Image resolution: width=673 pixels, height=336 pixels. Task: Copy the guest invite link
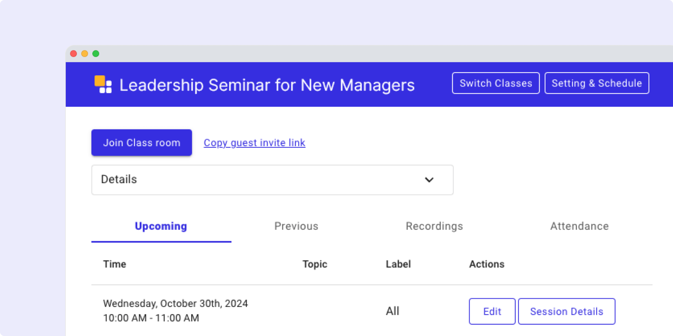254,142
